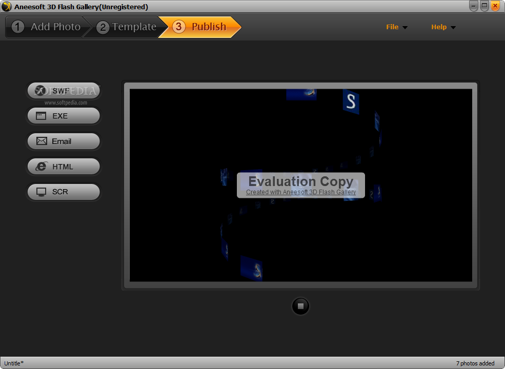505x369 pixels.
Task: Click the large S photo thumbnail in preview
Action: [351, 101]
